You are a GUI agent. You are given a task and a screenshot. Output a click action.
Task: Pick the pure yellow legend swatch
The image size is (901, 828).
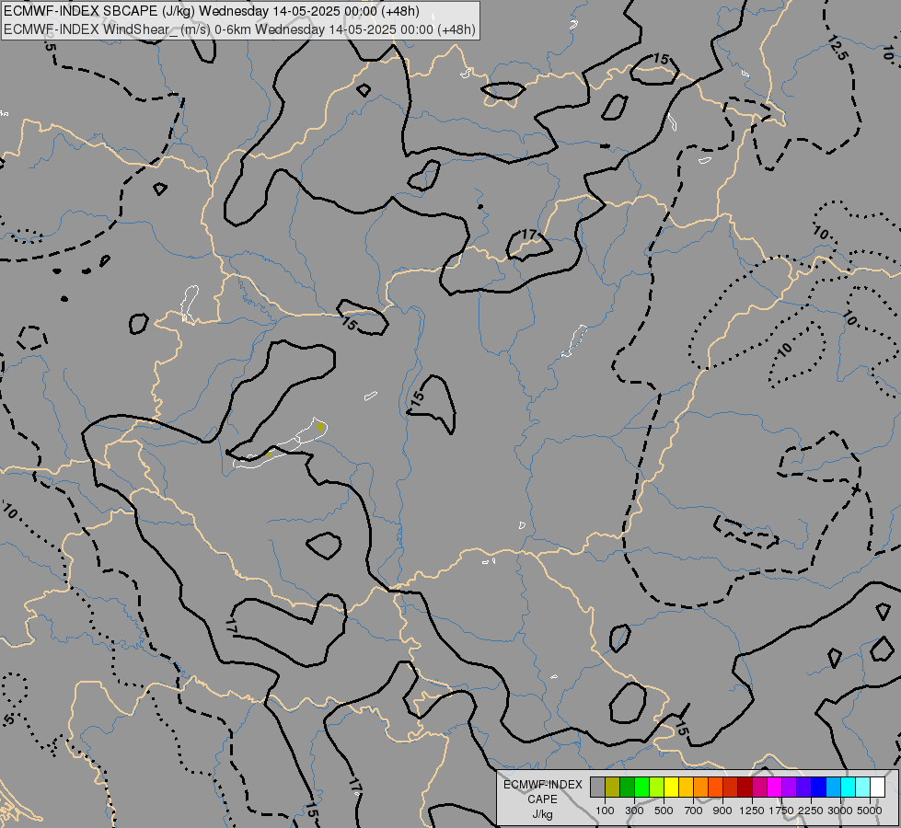[x=671, y=788]
